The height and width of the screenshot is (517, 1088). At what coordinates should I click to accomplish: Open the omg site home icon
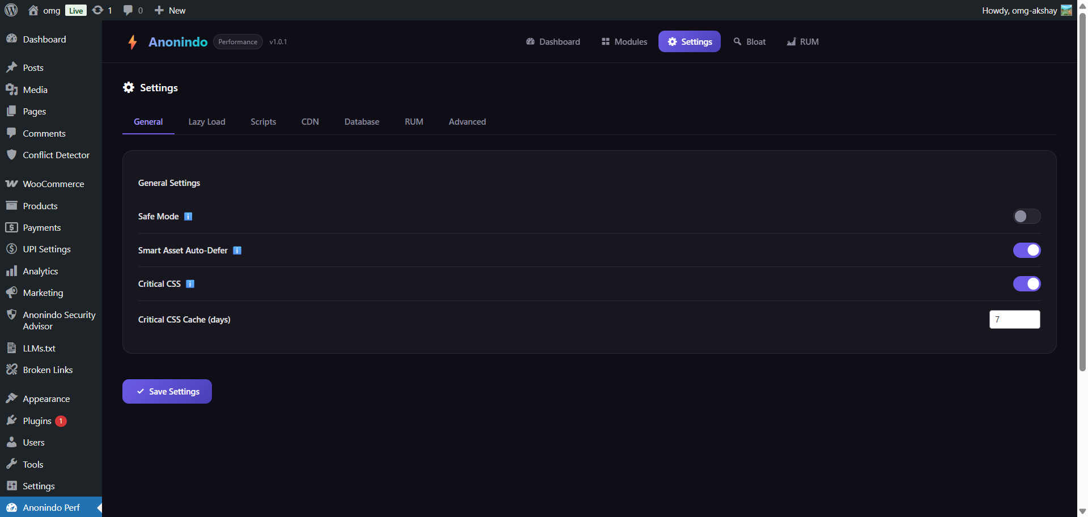click(x=33, y=10)
